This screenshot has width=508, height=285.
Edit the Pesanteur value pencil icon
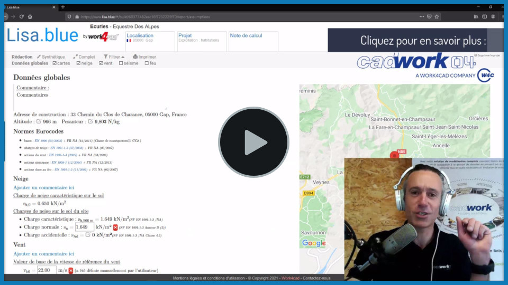tap(90, 121)
